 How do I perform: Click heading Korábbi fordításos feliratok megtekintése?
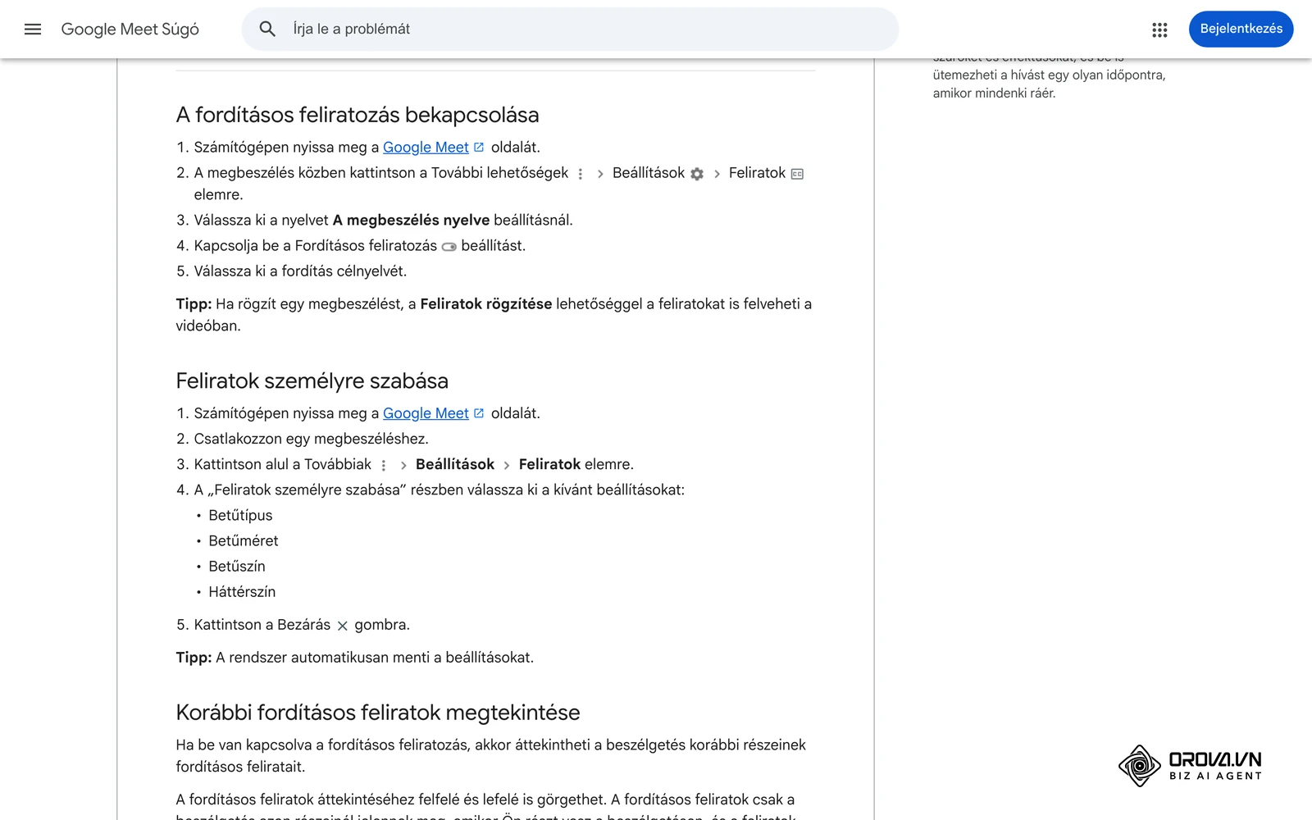(378, 713)
